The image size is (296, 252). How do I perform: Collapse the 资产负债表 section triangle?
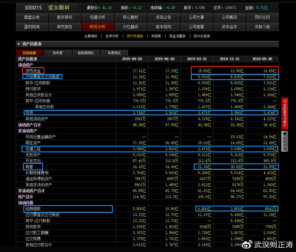coord(19,44)
